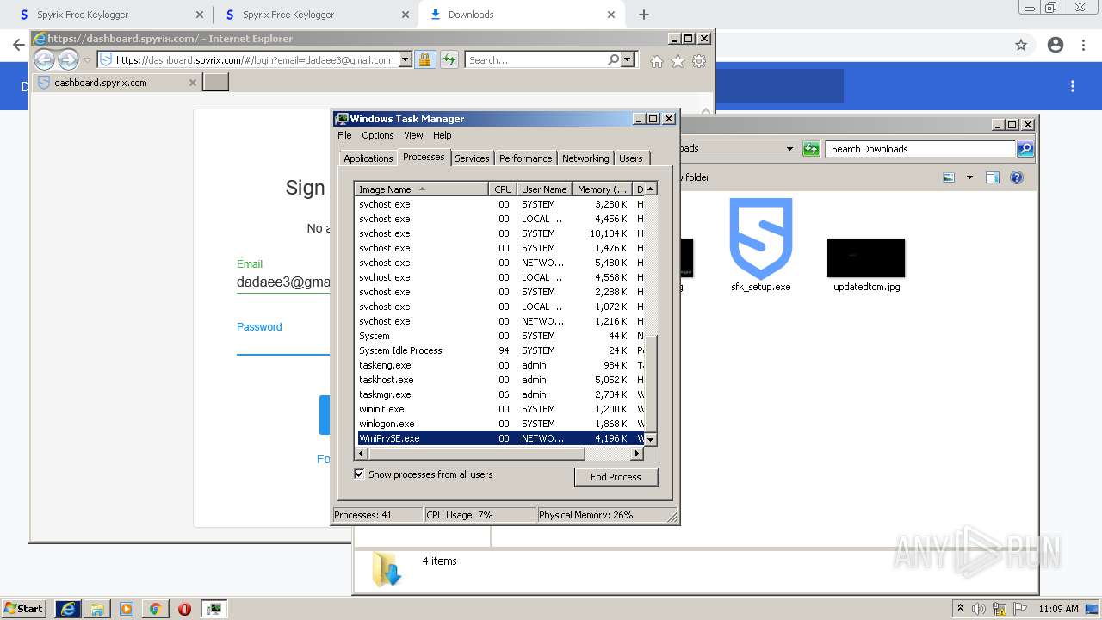Image resolution: width=1102 pixels, height=620 pixels.
Task: Click the Internet Explorer forward arrow
Action: tap(68, 59)
